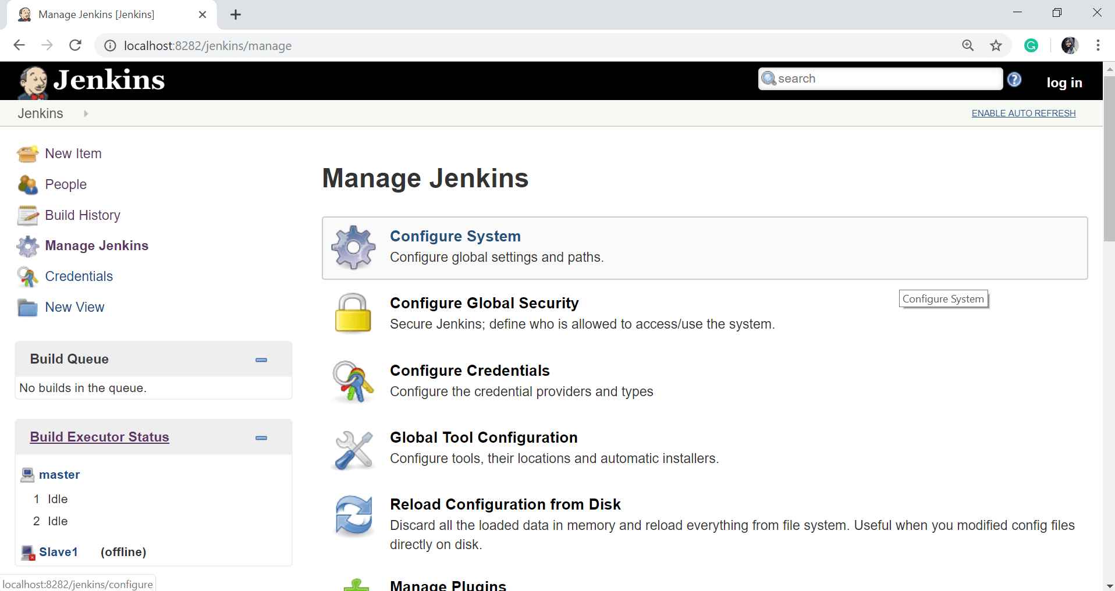Image resolution: width=1115 pixels, height=591 pixels.
Task: Click the log in link
Action: (x=1064, y=83)
